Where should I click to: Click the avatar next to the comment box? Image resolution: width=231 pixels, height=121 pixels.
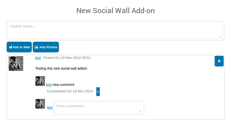tap(40, 104)
